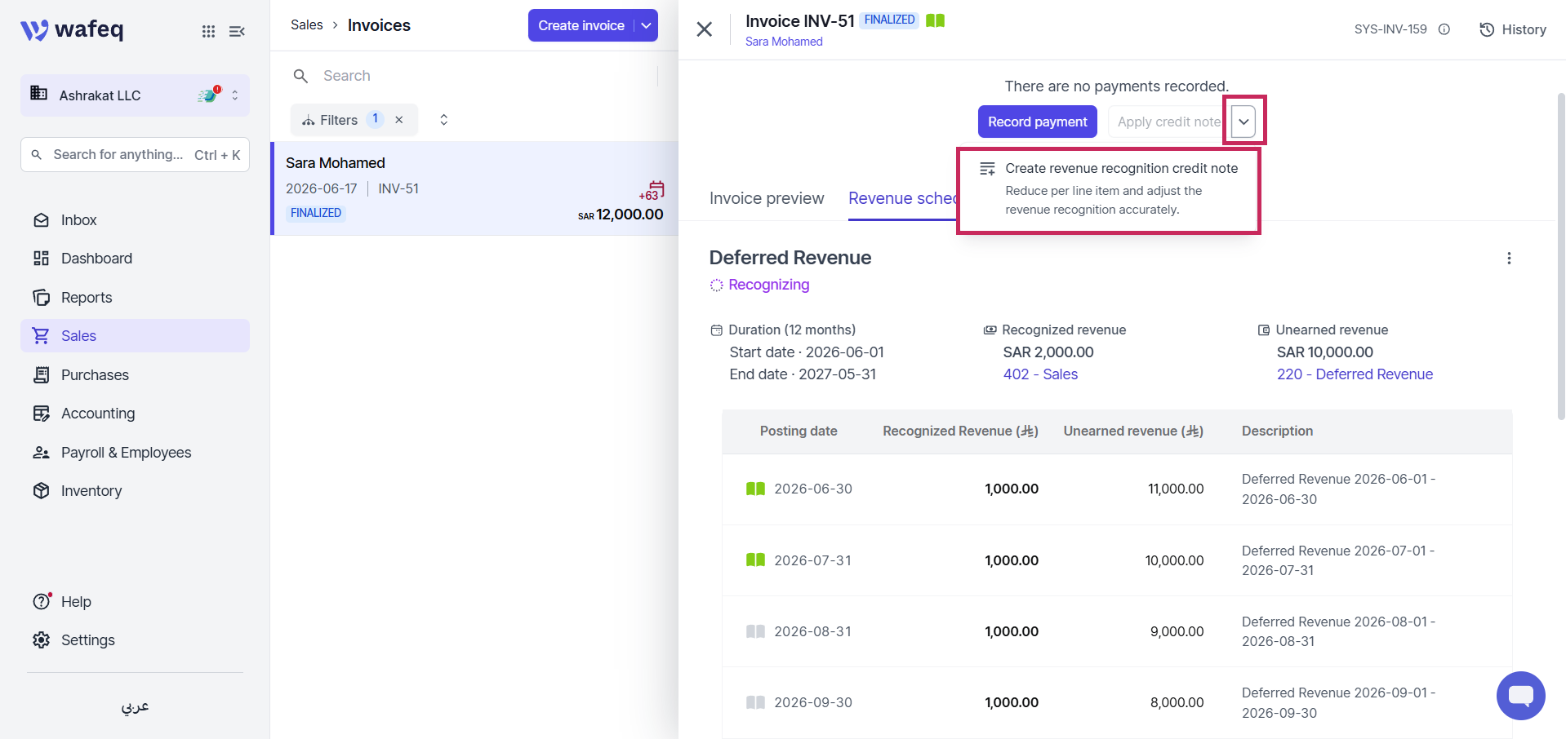The image size is (1566, 739).
Task: Clear the active filter with X
Action: click(x=399, y=120)
